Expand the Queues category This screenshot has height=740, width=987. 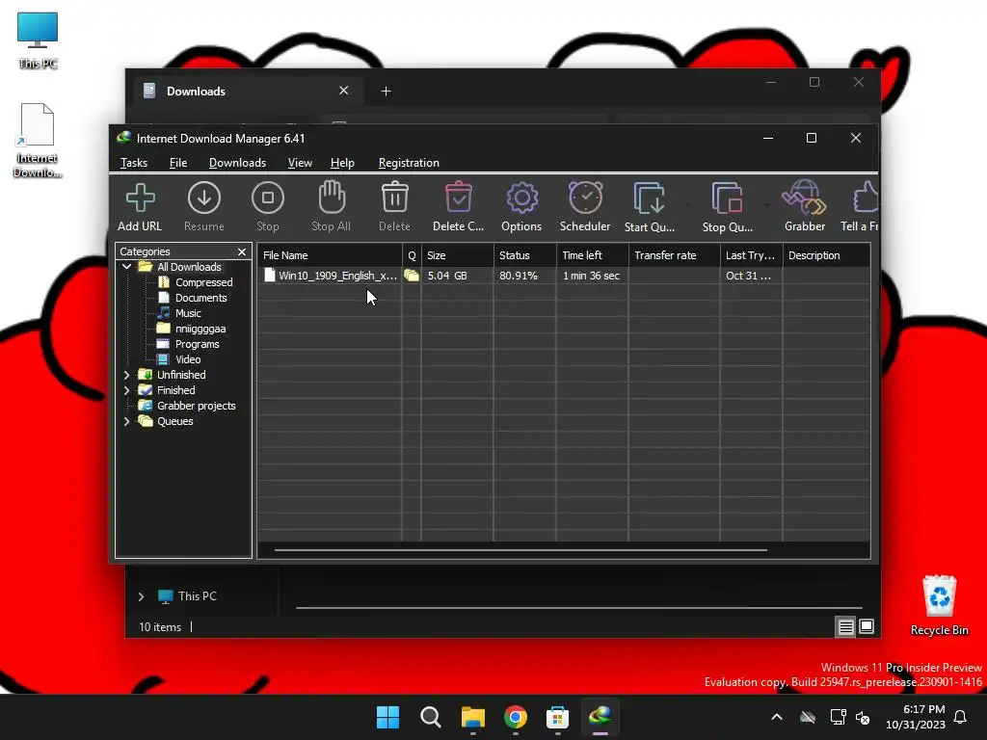point(126,422)
